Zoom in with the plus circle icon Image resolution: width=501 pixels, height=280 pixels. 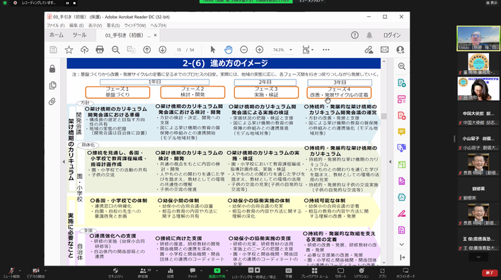pyautogui.click(x=260, y=50)
